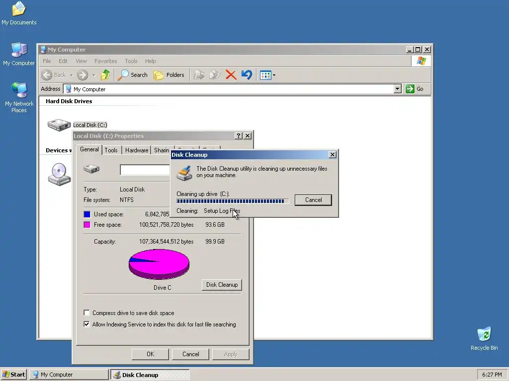
Task: Click the blue Used space color swatch
Action: (87, 214)
